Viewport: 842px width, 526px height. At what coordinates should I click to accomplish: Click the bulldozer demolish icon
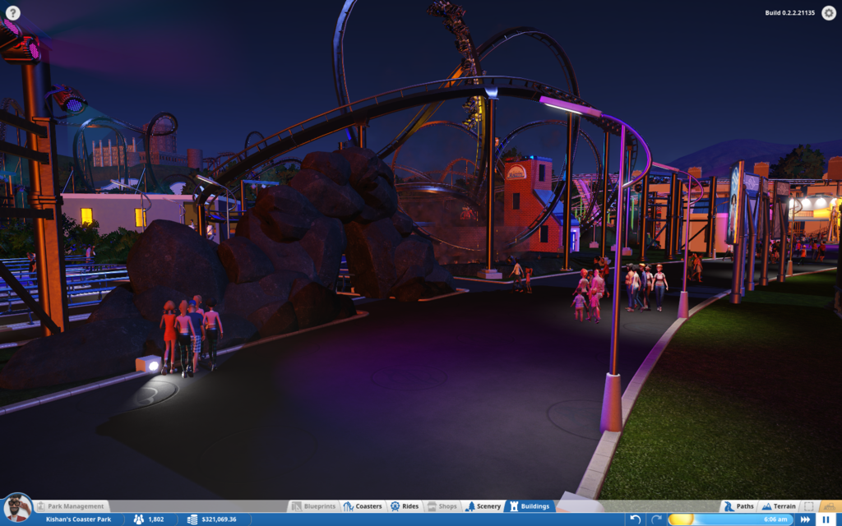tap(830, 506)
